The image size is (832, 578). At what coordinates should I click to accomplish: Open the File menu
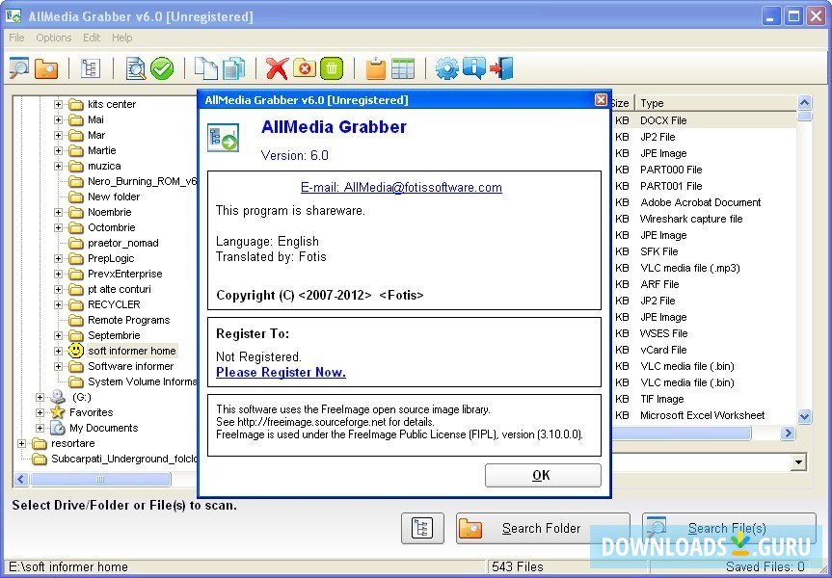point(16,38)
